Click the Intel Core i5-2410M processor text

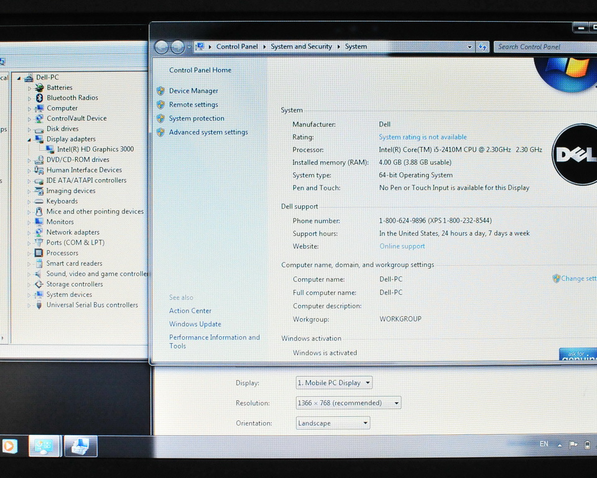tap(460, 150)
